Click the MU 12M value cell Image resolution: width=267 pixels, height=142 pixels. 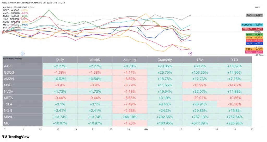[x=199, y=123]
